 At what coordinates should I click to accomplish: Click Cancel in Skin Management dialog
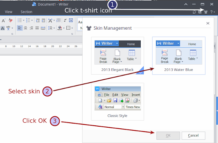click(x=193, y=136)
